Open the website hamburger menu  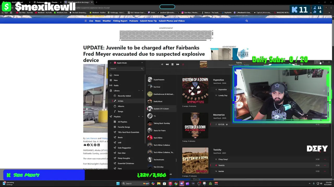[x=85, y=21]
